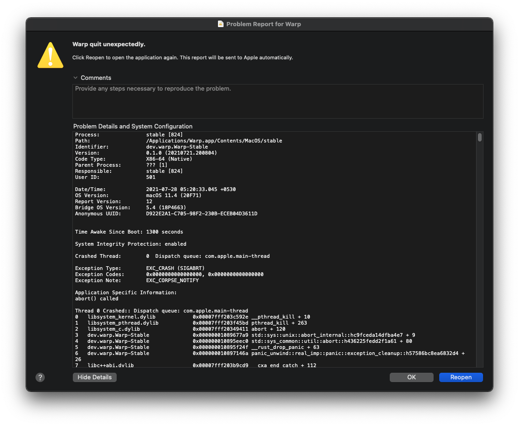Collapse the Comments disclosure triangle
Image resolution: width=519 pixels, height=426 pixels.
pyautogui.click(x=76, y=78)
